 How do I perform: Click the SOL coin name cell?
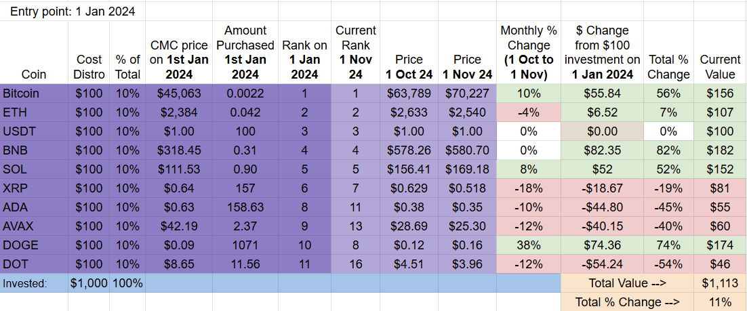coord(35,169)
